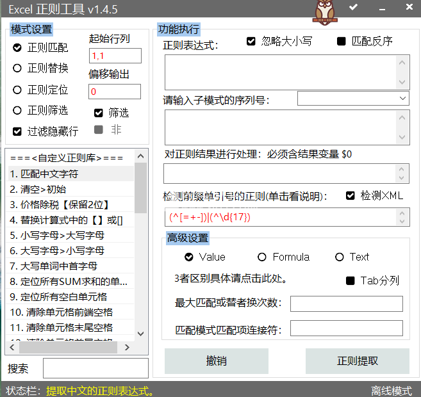This screenshot has width=421, height=397.
Task: Click the 正则表达式 box scroll down arrow
Action: (x=402, y=82)
